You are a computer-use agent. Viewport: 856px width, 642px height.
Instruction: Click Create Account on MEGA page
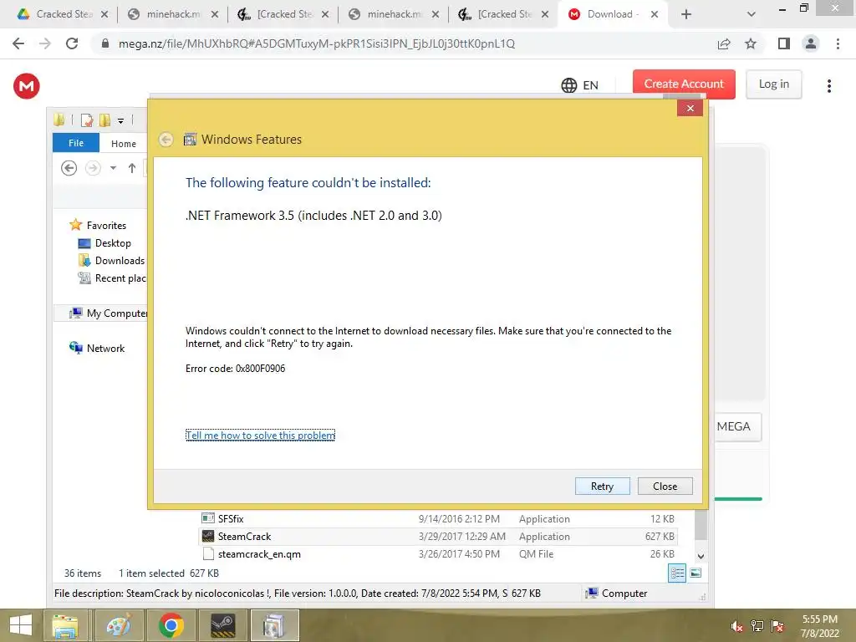[x=684, y=84]
